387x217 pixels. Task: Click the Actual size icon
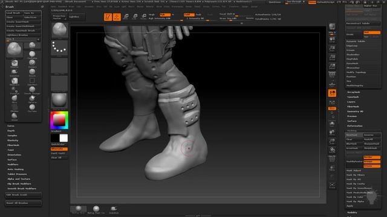332,57
